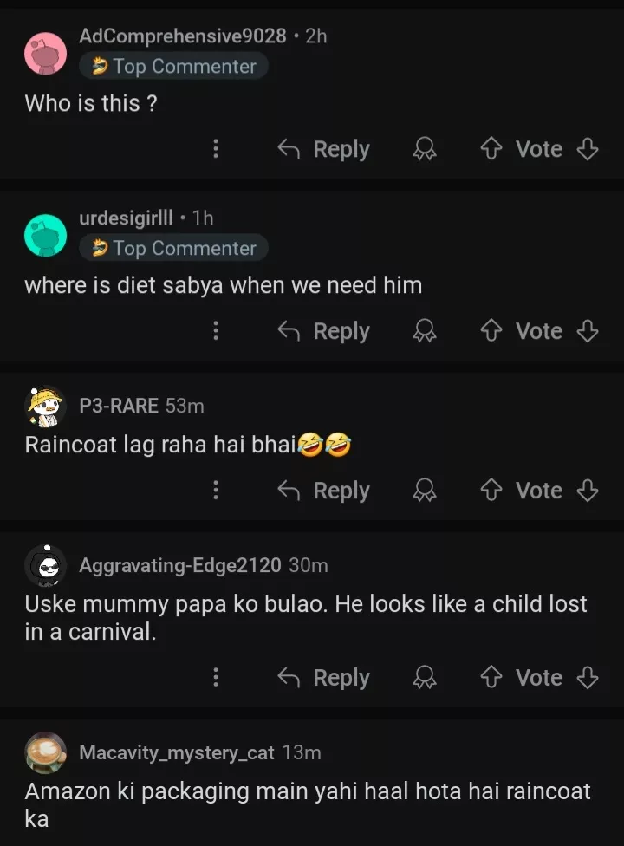The width and height of the screenshot is (624, 846).
Task: Downvote urdesigirlll's diet sabya comment
Action: 588,332
